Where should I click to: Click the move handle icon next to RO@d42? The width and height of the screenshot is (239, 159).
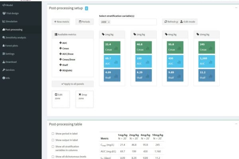[x=61, y=70]
